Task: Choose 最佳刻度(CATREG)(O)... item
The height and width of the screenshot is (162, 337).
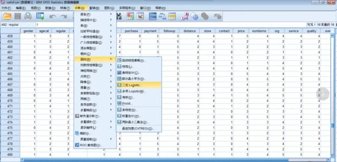Action: point(139,129)
